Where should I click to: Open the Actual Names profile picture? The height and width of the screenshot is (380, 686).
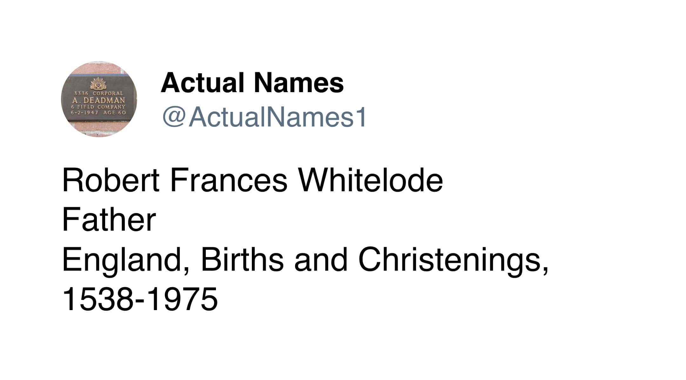pos(99,99)
